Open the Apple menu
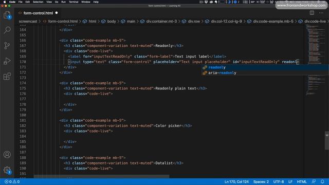Image resolution: width=329 pixels, height=185 pixels. (5, 2)
